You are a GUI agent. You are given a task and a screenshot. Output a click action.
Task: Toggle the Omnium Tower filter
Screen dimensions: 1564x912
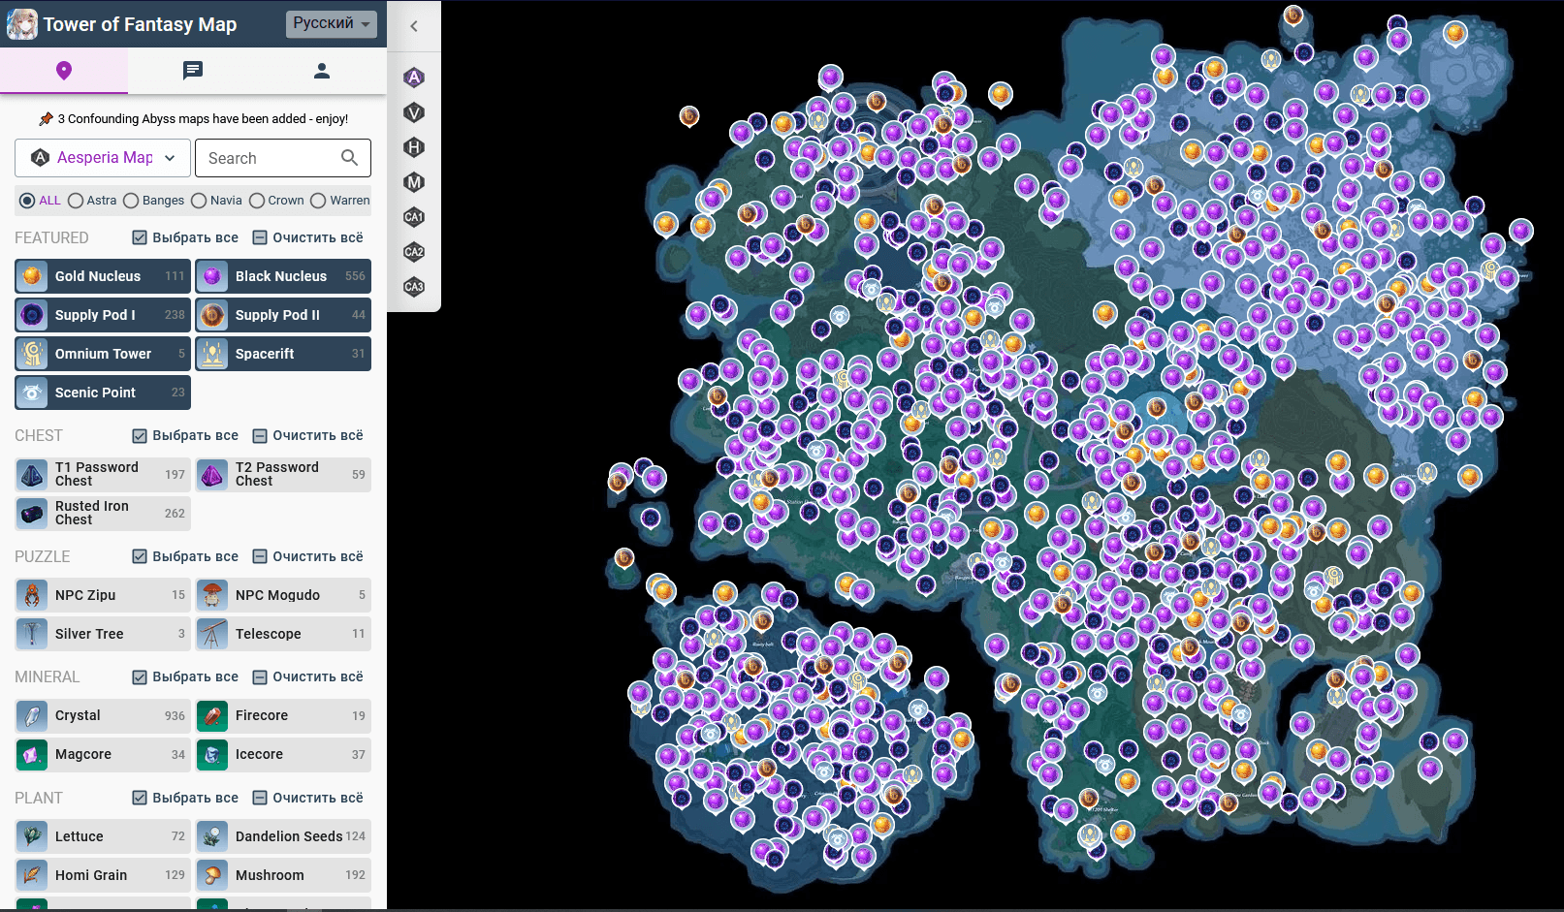pos(103,354)
